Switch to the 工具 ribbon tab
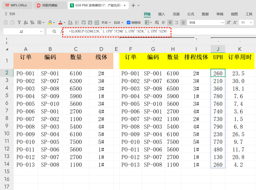256x190 pixels. (x=249, y=14)
